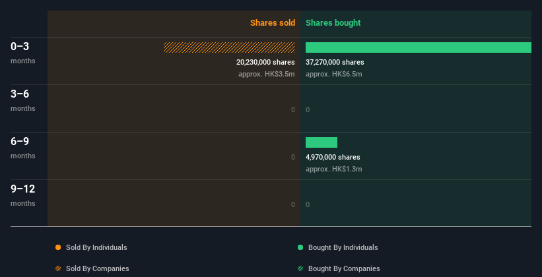
Task: Click the sold zero value in 9–12 months row
Action: [x=293, y=205]
